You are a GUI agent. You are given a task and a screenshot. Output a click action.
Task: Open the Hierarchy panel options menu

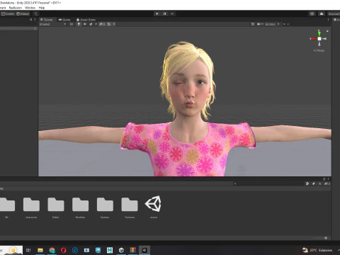point(35,20)
